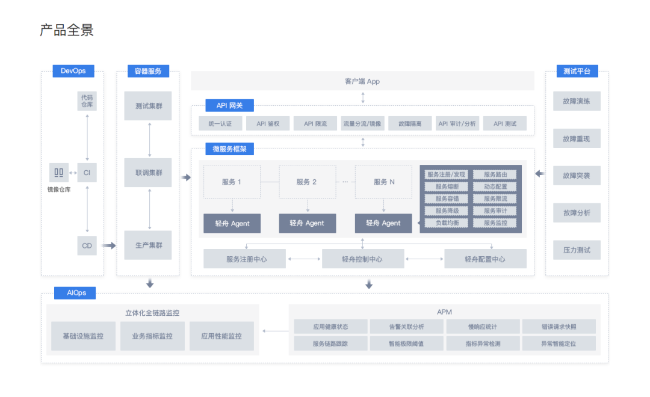This screenshot has width=650, height=397.
Task: Click the 故障隔离 box
Action: click(x=410, y=123)
